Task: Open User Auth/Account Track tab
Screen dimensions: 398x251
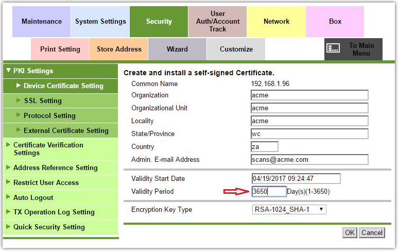Action: click(x=218, y=22)
